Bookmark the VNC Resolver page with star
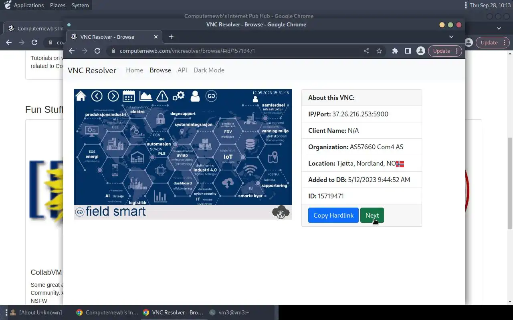Screen dimensions: 513x320 (x=379, y=51)
